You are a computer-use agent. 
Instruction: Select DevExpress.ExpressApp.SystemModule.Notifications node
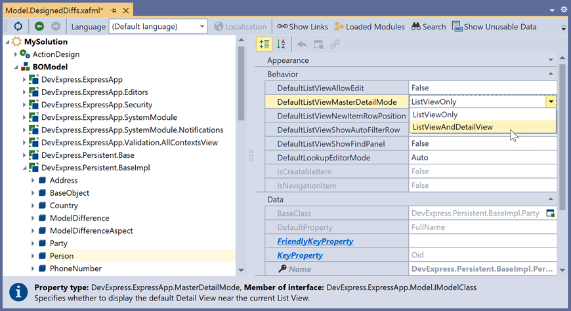(x=132, y=130)
